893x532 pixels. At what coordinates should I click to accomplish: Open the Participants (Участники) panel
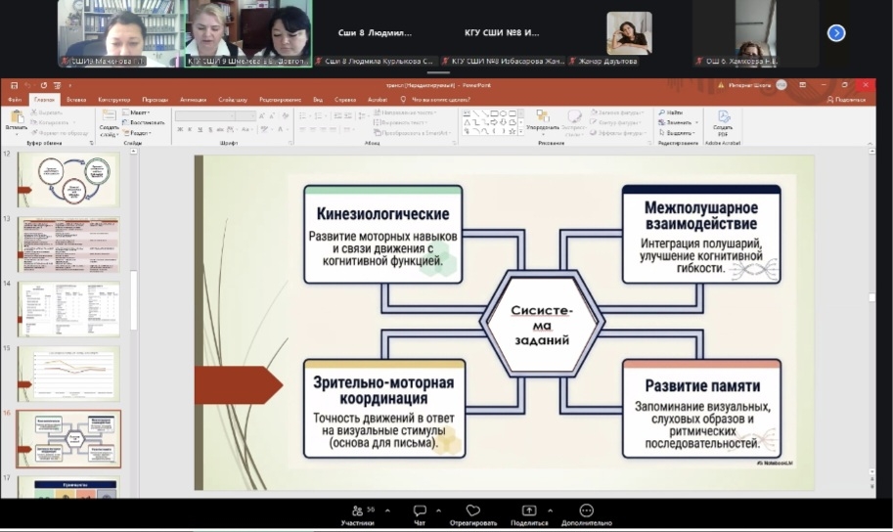(x=357, y=512)
